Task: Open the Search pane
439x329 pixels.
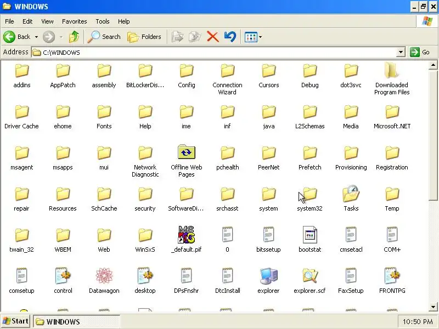Action: pos(104,37)
